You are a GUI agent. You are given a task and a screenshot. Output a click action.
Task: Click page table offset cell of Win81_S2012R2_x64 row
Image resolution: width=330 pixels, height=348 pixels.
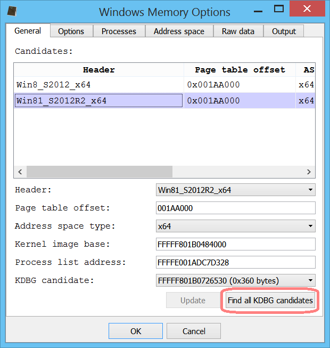point(240,101)
